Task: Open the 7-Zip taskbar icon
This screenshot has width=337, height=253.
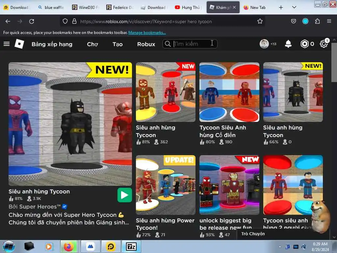Action: click(x=131, y=246)
